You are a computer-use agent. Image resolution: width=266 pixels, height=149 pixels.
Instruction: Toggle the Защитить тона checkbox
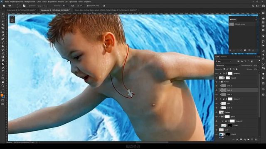pyautogui.click(x=88, y=6)
